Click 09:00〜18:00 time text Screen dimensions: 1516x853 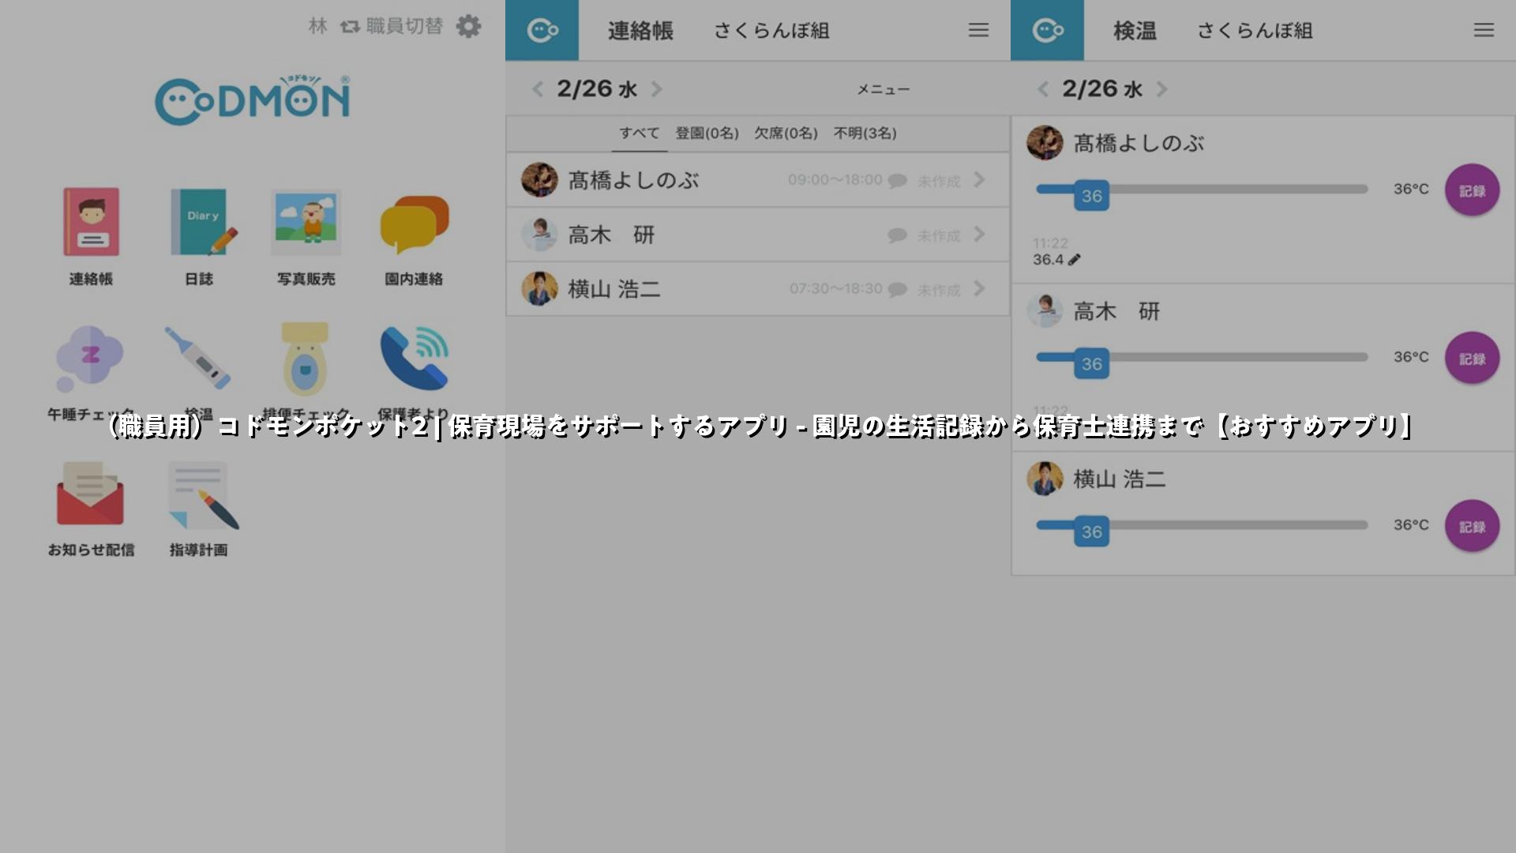coord(835,180)
